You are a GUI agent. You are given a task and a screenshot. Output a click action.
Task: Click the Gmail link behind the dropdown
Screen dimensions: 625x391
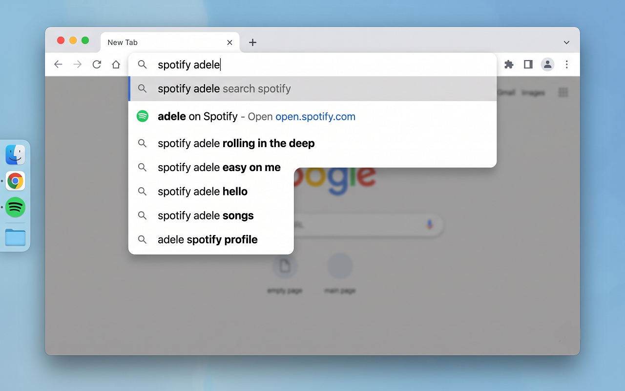coord(506,92)
